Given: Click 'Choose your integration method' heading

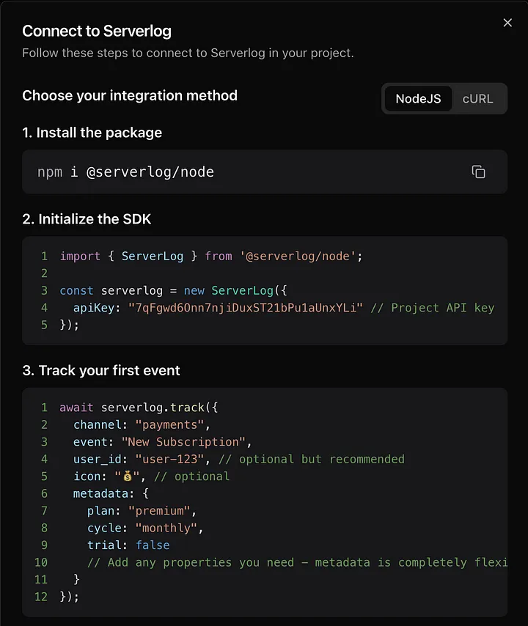Looking at the screenshot, I should [x=130, y=95].
